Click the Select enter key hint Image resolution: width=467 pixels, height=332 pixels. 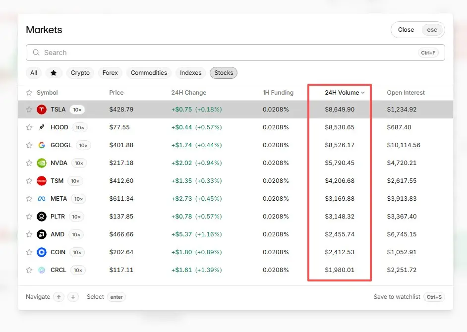tap(116, 297)
